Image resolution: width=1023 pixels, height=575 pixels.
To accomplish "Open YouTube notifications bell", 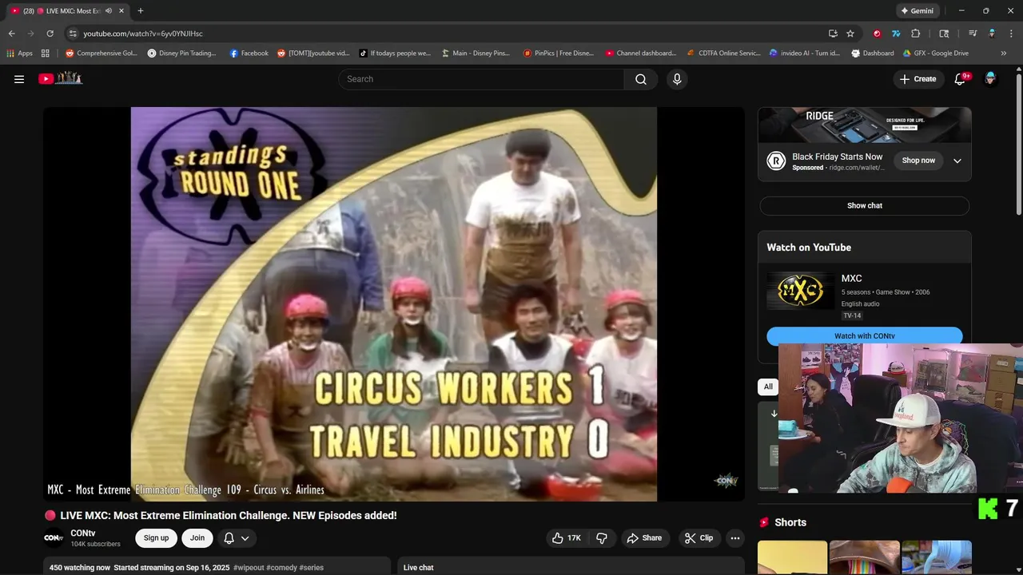I will point(960,79).
